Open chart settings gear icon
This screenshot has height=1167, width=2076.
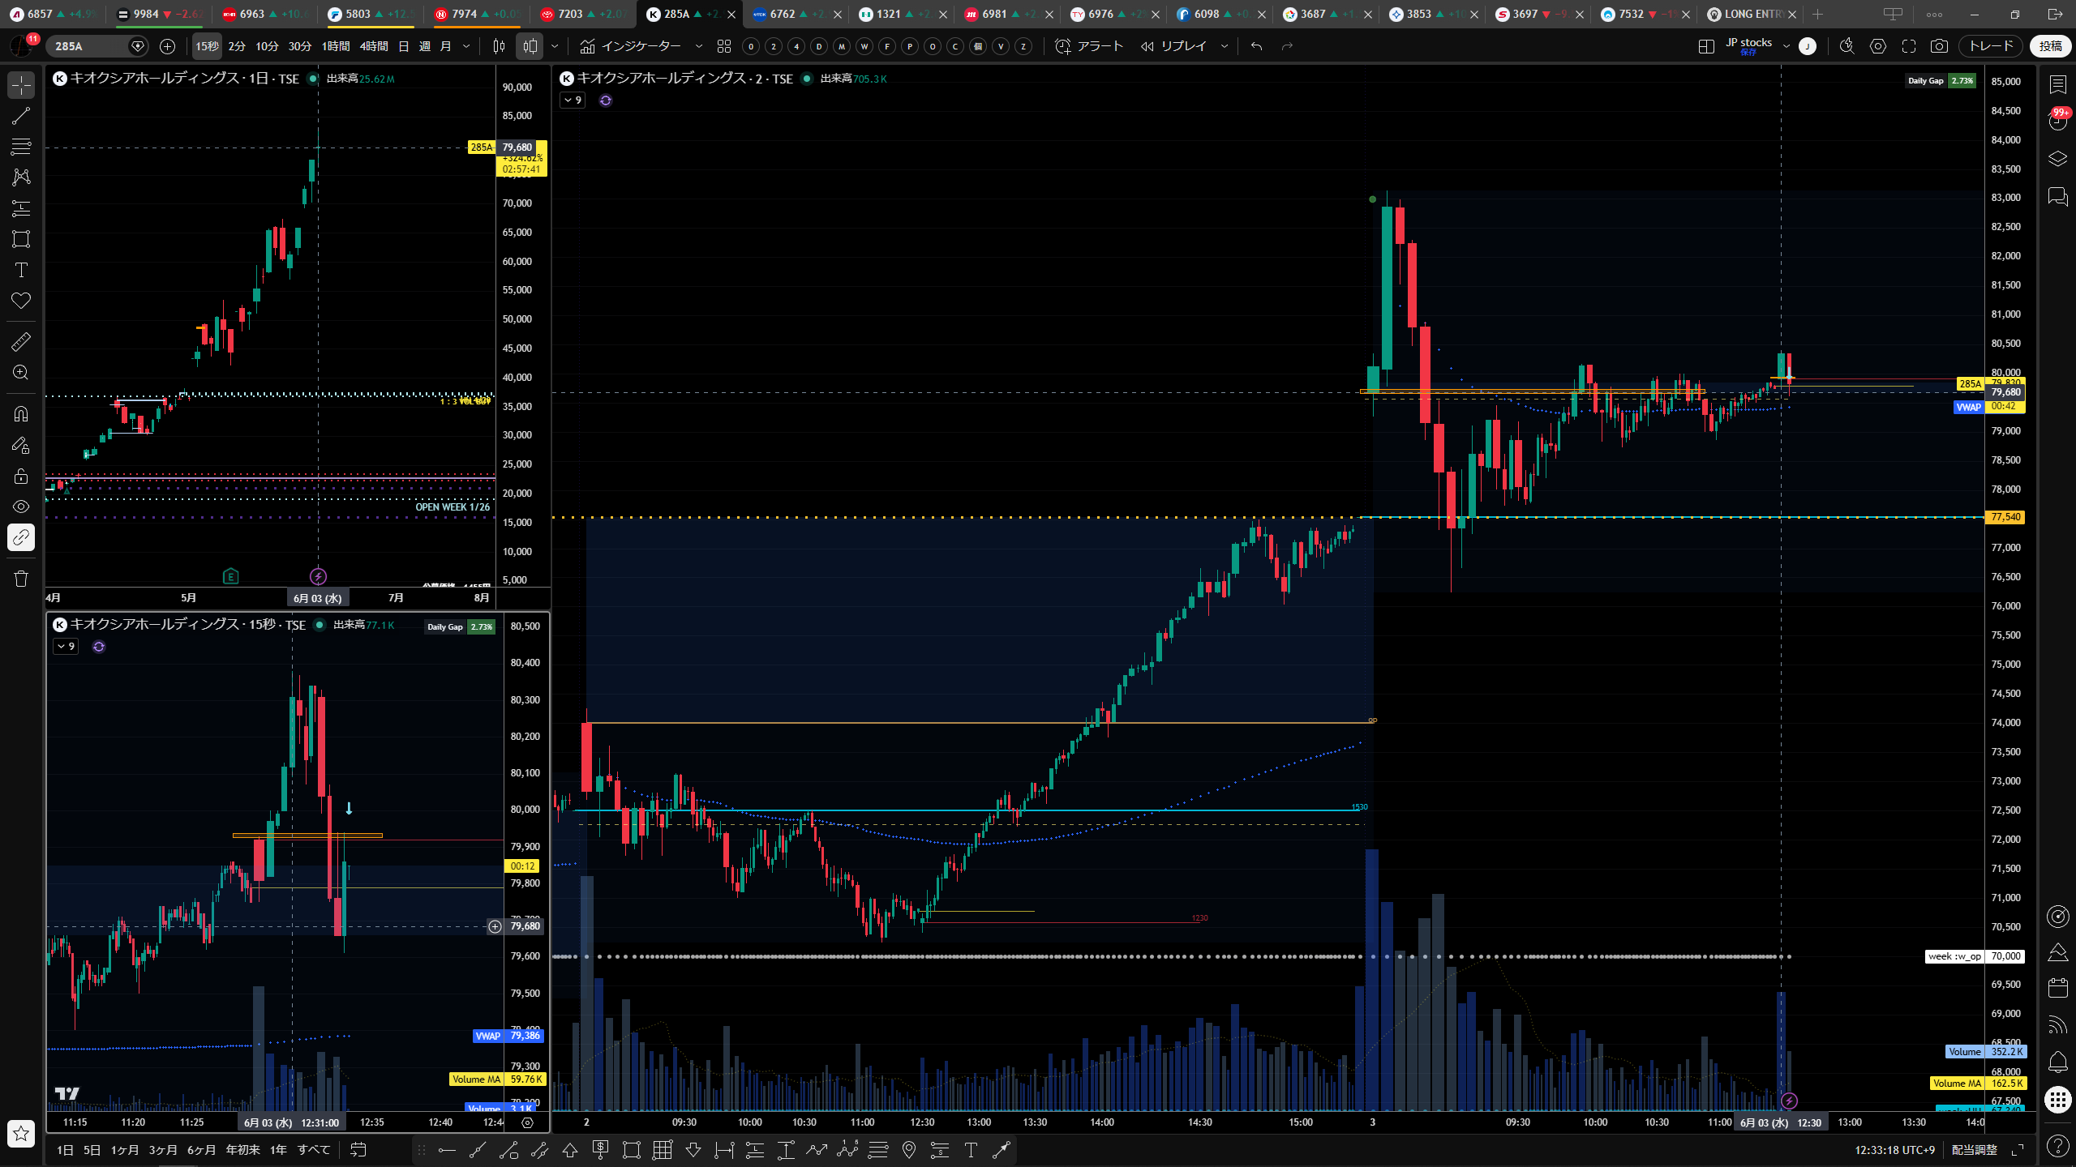tap(1878, 46)
